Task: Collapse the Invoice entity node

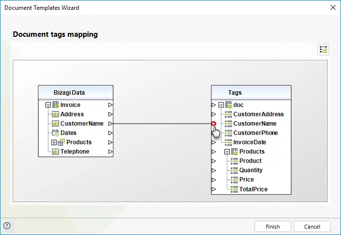Action: coord(48,105)
